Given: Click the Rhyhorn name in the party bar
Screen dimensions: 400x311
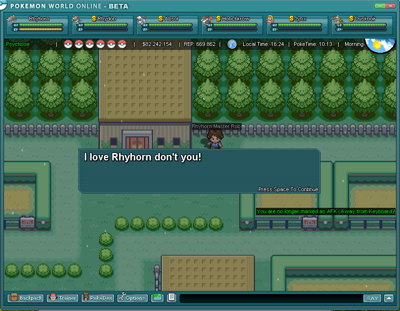Looking at the screenshot, I should [39, 19].
